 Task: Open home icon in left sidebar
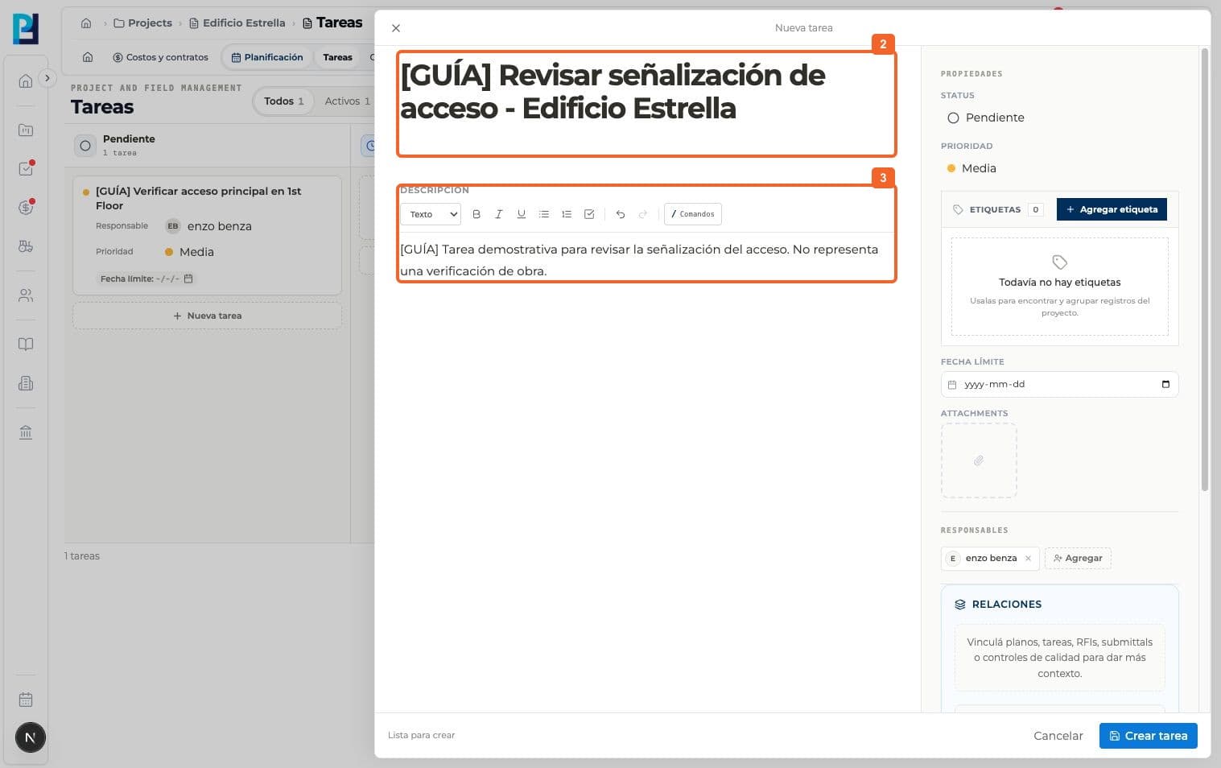pos(26,81)
